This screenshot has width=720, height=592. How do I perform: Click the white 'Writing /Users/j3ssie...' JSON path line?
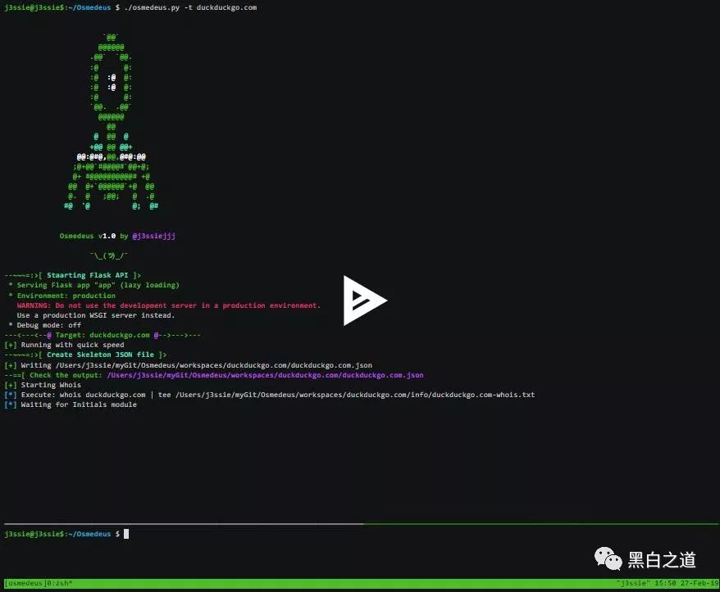189,365
